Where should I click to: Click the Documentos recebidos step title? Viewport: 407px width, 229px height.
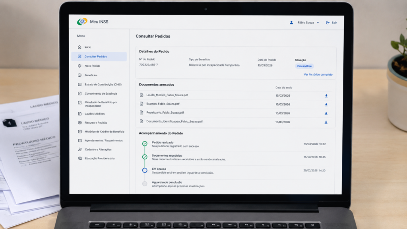click(x=167, y=156)
